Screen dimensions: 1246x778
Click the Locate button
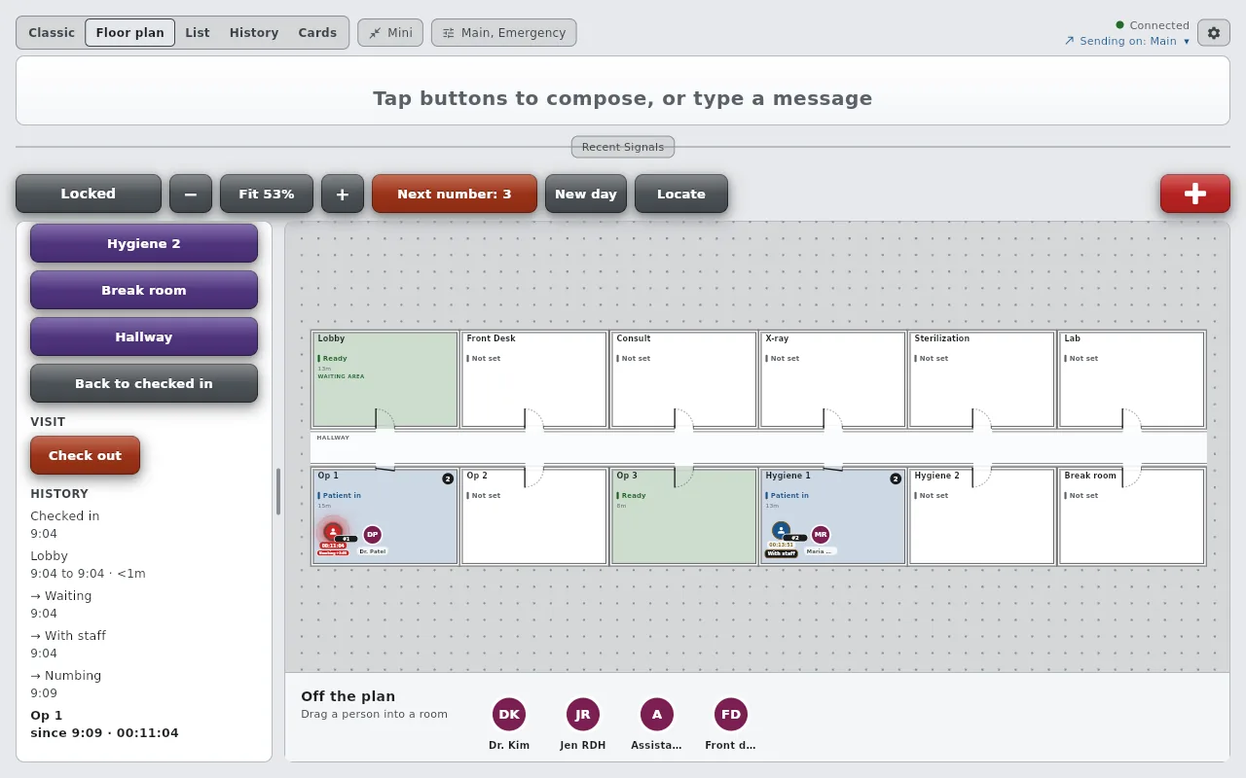[681, 194]
